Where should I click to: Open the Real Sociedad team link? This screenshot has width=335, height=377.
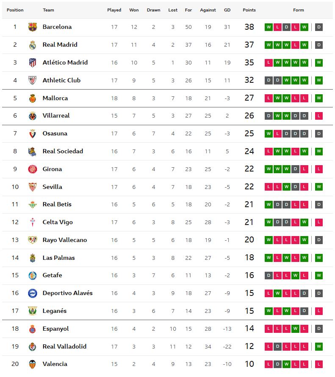coord(63,151)
